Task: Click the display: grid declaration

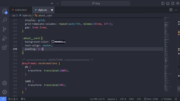Action: click(x=35, y=20)
